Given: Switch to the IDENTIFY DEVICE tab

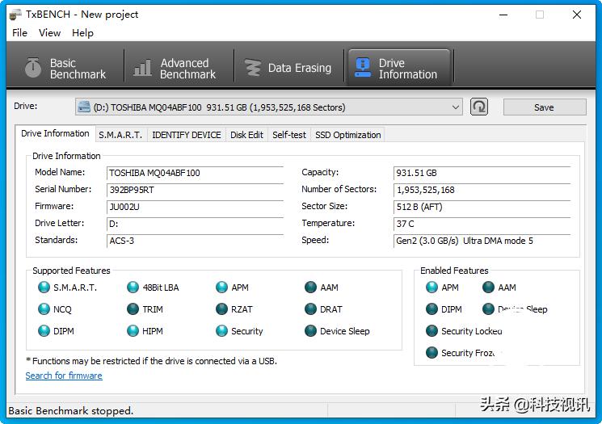Looking at the screenshot, I should click(186, 135).
